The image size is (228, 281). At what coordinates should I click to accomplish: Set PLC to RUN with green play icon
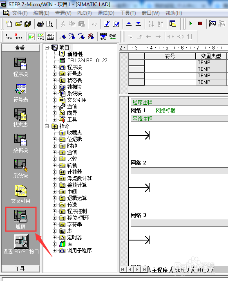[191, 23]
